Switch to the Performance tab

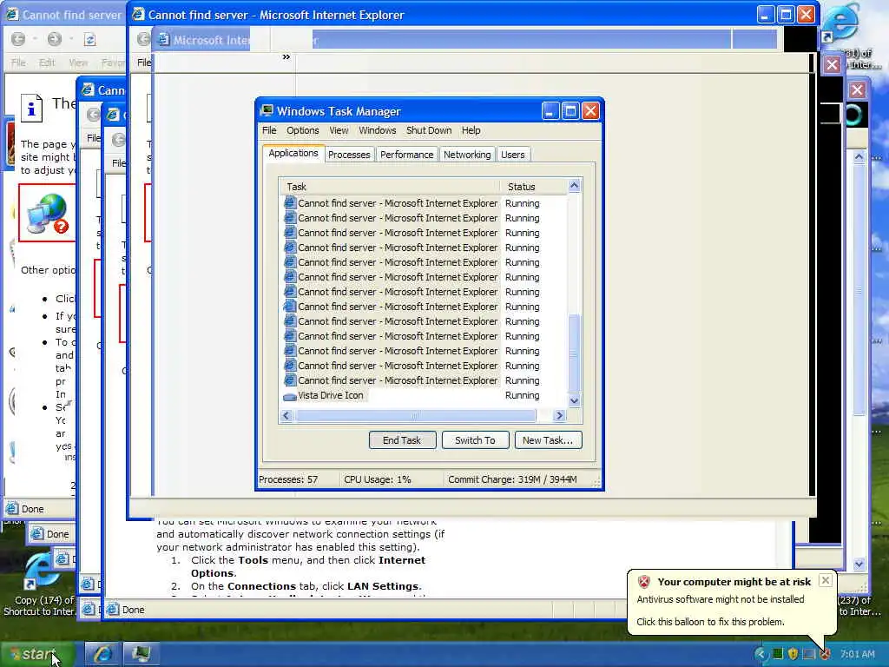pos(406,155)
